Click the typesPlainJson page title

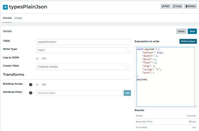coord(28,7)
